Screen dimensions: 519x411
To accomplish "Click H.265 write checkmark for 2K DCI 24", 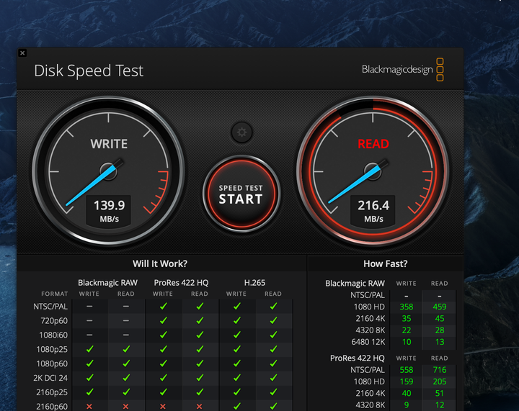I will coord(236,378).
